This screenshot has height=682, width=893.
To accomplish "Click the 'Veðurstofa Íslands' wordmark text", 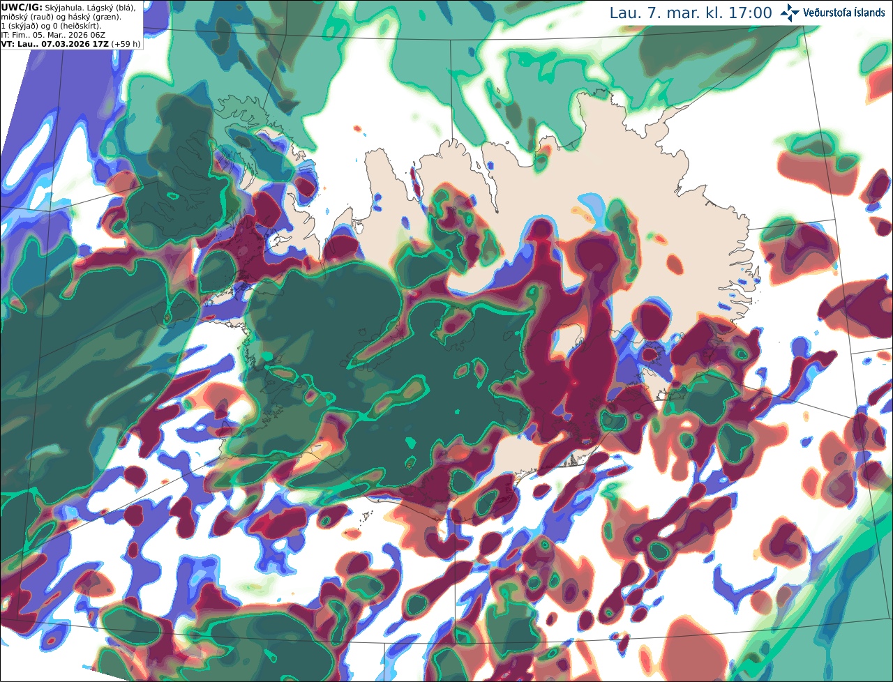I will (844, 13).
